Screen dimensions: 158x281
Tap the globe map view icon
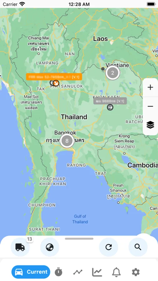50,247
